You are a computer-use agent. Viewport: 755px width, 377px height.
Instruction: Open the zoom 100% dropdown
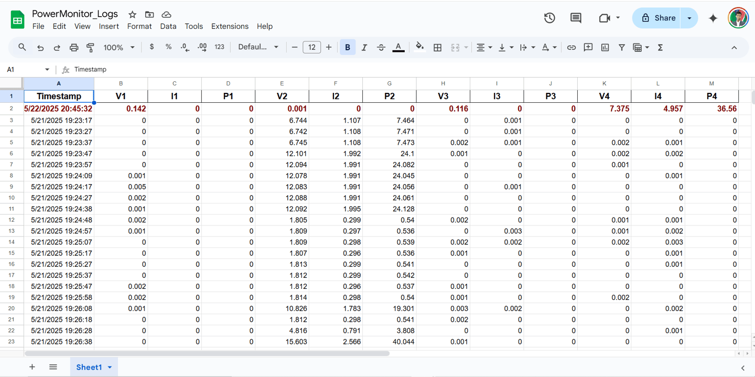(119, 47)
